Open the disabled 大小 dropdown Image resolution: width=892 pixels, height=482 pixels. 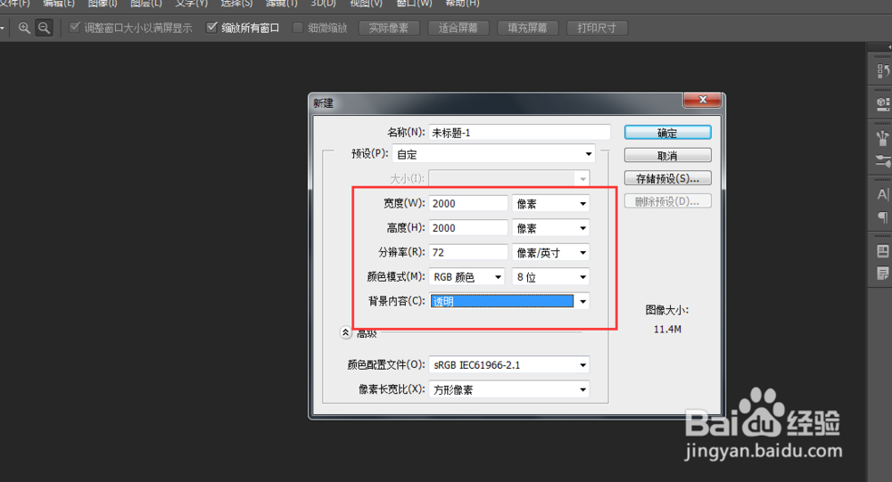click(509, 178)
